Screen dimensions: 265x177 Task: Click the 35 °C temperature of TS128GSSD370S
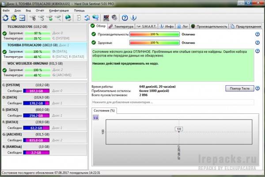(x=38, y=38)
